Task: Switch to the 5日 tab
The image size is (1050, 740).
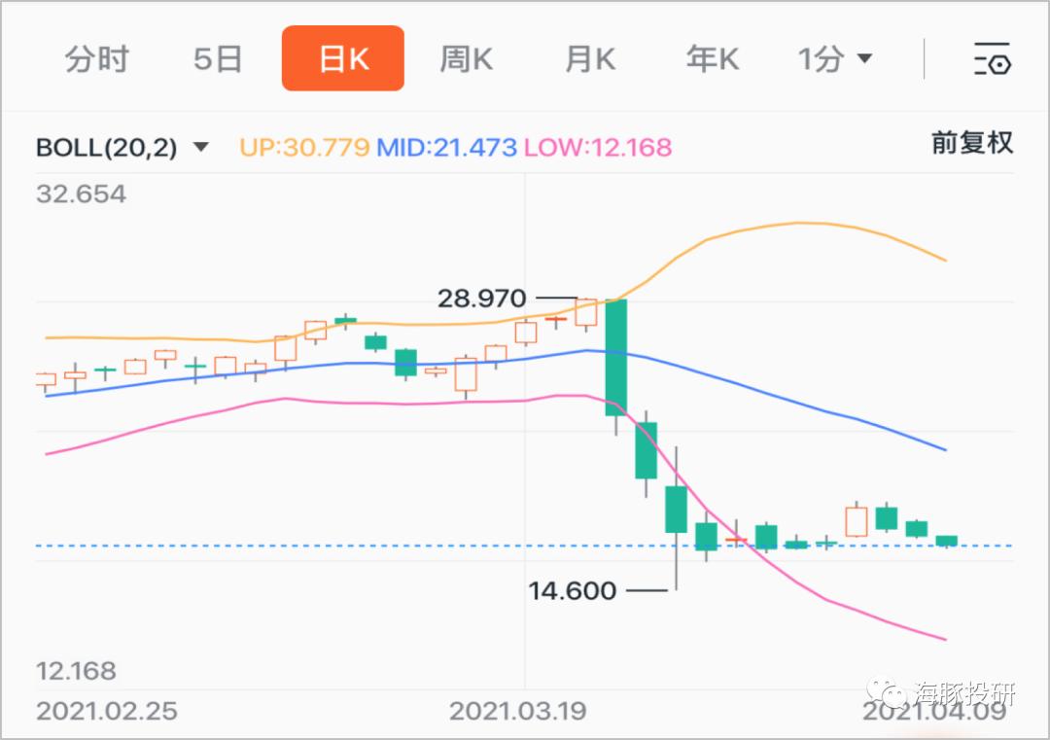Action: 217,59
